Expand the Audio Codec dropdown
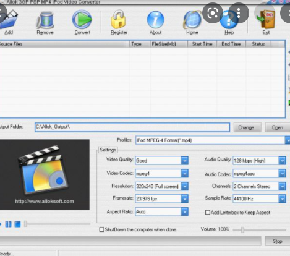The image size is (290, 256). pos(282,173)
